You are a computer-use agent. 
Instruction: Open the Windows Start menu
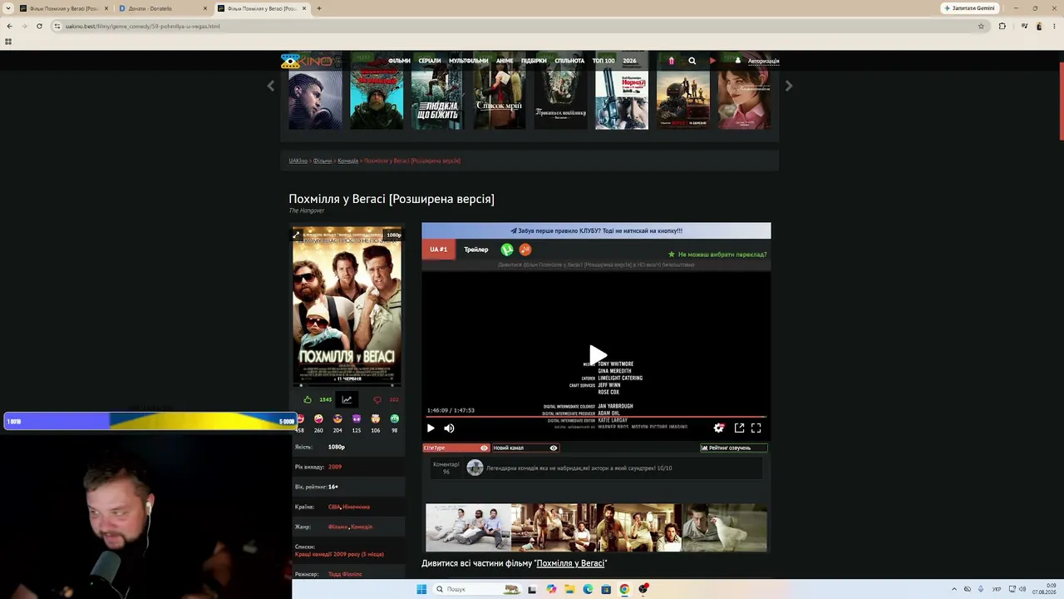421,589
